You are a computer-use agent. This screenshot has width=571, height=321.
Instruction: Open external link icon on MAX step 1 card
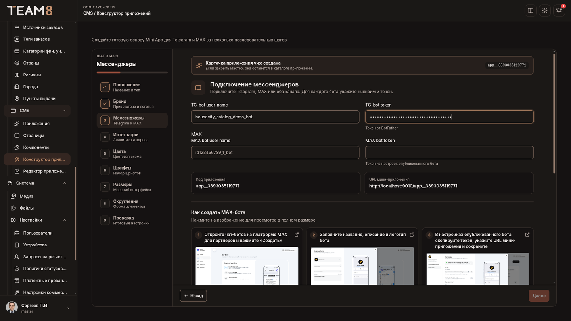tap(297, 235)
